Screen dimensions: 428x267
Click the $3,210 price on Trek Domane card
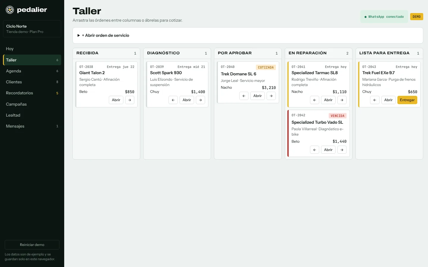coord(269,88)
